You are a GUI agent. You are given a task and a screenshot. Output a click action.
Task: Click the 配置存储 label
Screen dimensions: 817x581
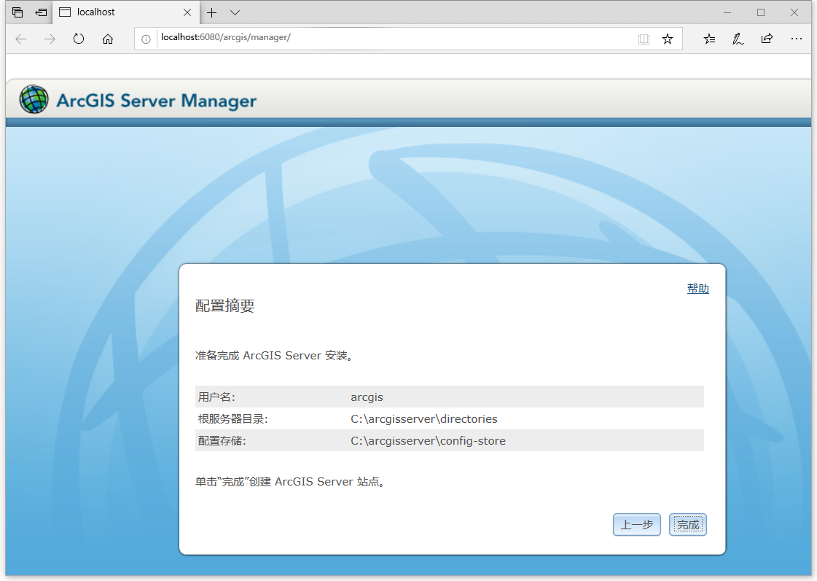[222, 441]
